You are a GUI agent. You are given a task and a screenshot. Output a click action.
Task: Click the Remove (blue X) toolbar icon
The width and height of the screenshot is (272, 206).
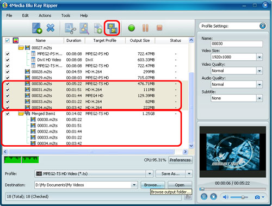51,28
